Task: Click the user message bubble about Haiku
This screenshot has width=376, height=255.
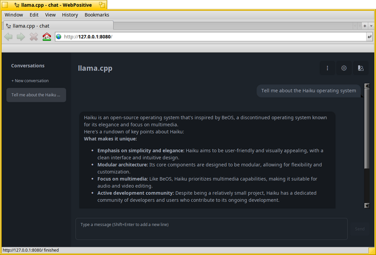Action: (x=309, y=91)
